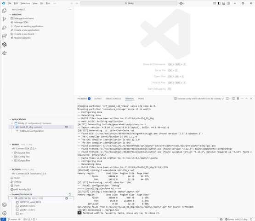Viewport: 255px width, 221px height.
Task: Open the Source Control view
Action: tap(5, 19)
